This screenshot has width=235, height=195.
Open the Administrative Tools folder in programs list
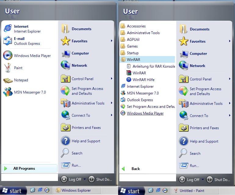[143, 33]
